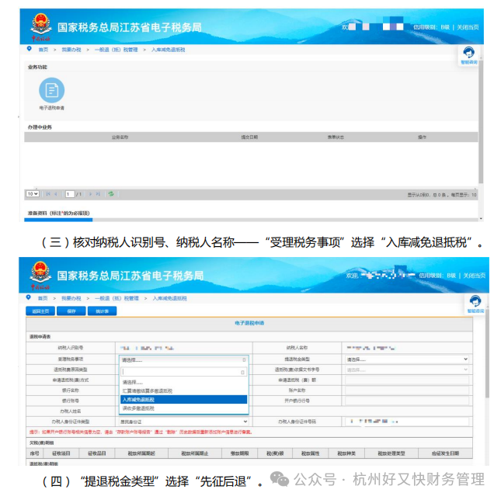501x500 pixels.
Task: Open 退抵税(费)依据文书字号 dropdown
Action: point(407,370)
